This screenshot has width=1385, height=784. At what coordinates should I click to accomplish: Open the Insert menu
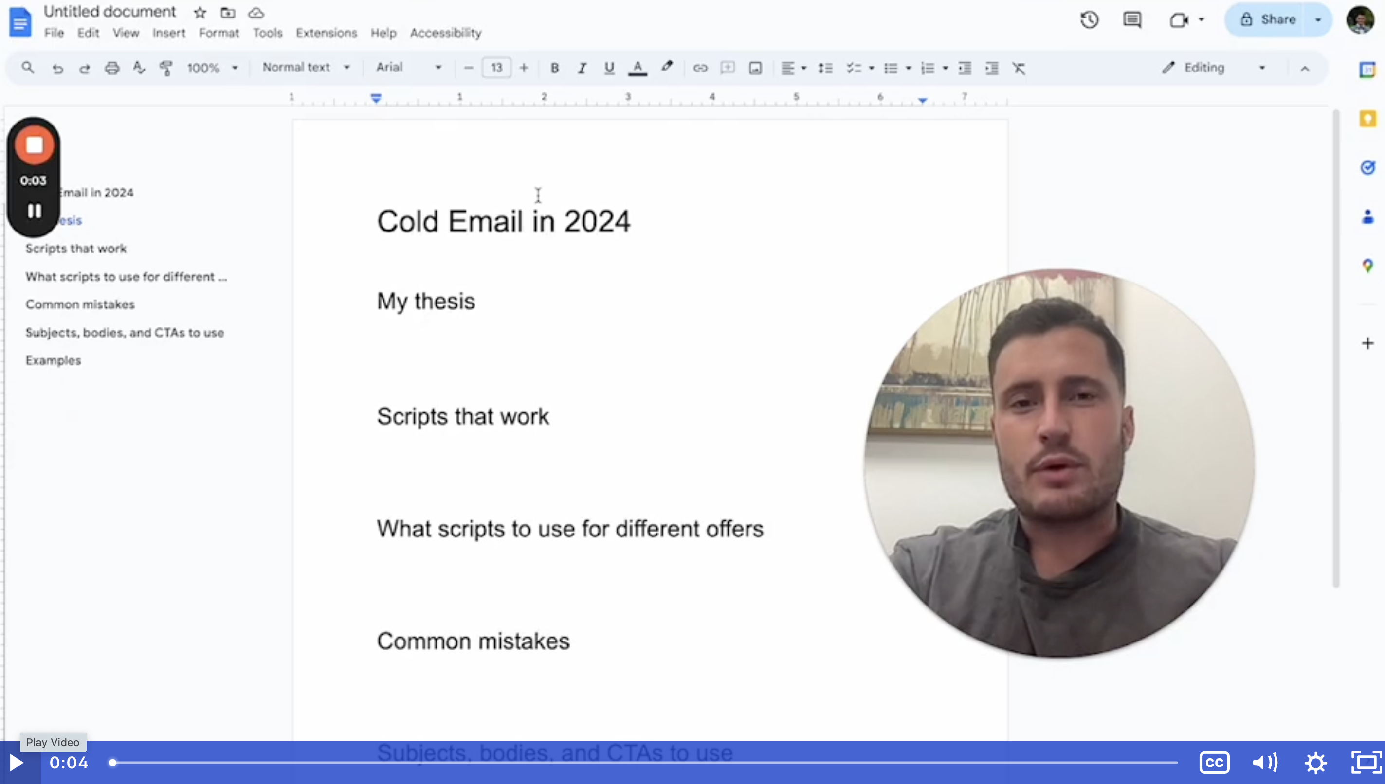168,34
